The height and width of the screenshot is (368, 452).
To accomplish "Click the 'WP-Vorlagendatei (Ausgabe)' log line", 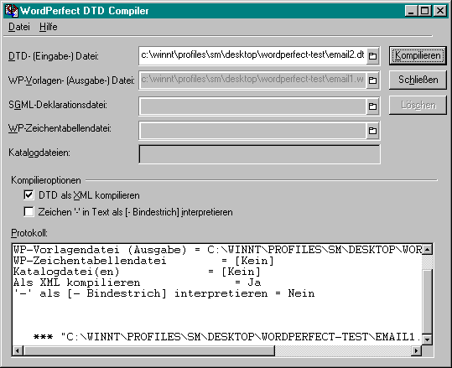I will [x=217, y=250].
